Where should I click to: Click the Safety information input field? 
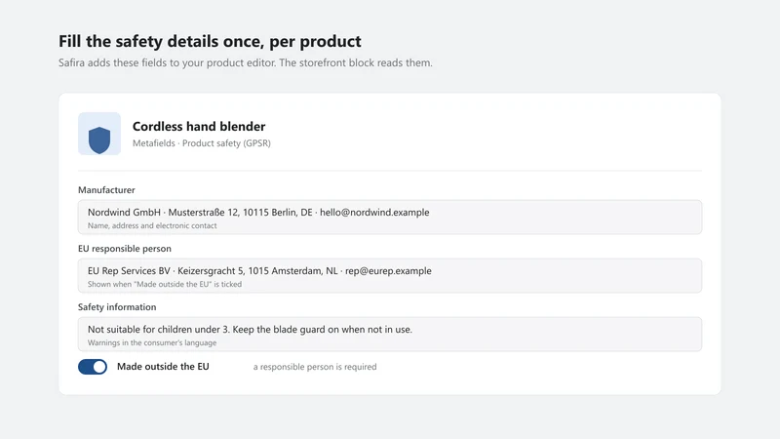[x=390, y=334]
